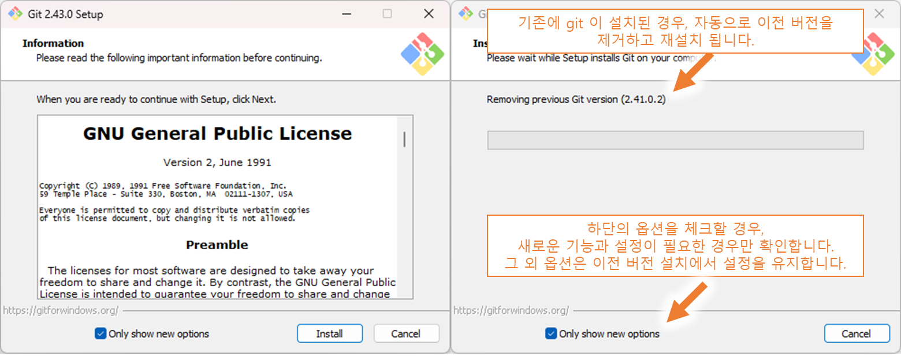Click the installation progress bar
The height and width of the screenshot is (364, 901).
coord(676,140)
